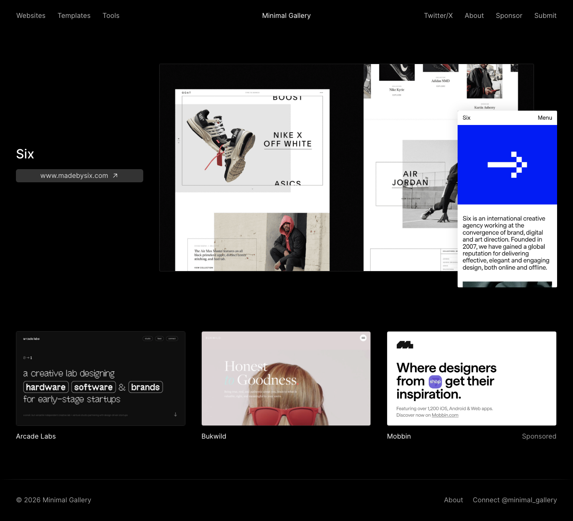The height and width of the screenshot is (521, 573).
Task: Click the software tag in Arcade Labs card
Action: (94, 387)
